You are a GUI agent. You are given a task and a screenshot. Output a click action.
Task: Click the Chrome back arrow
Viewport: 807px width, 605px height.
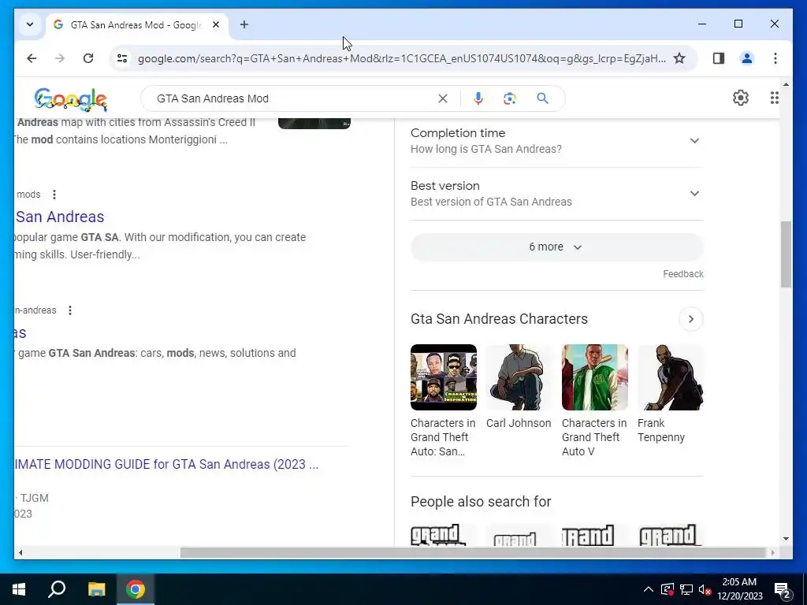click(x=32, y=58)
